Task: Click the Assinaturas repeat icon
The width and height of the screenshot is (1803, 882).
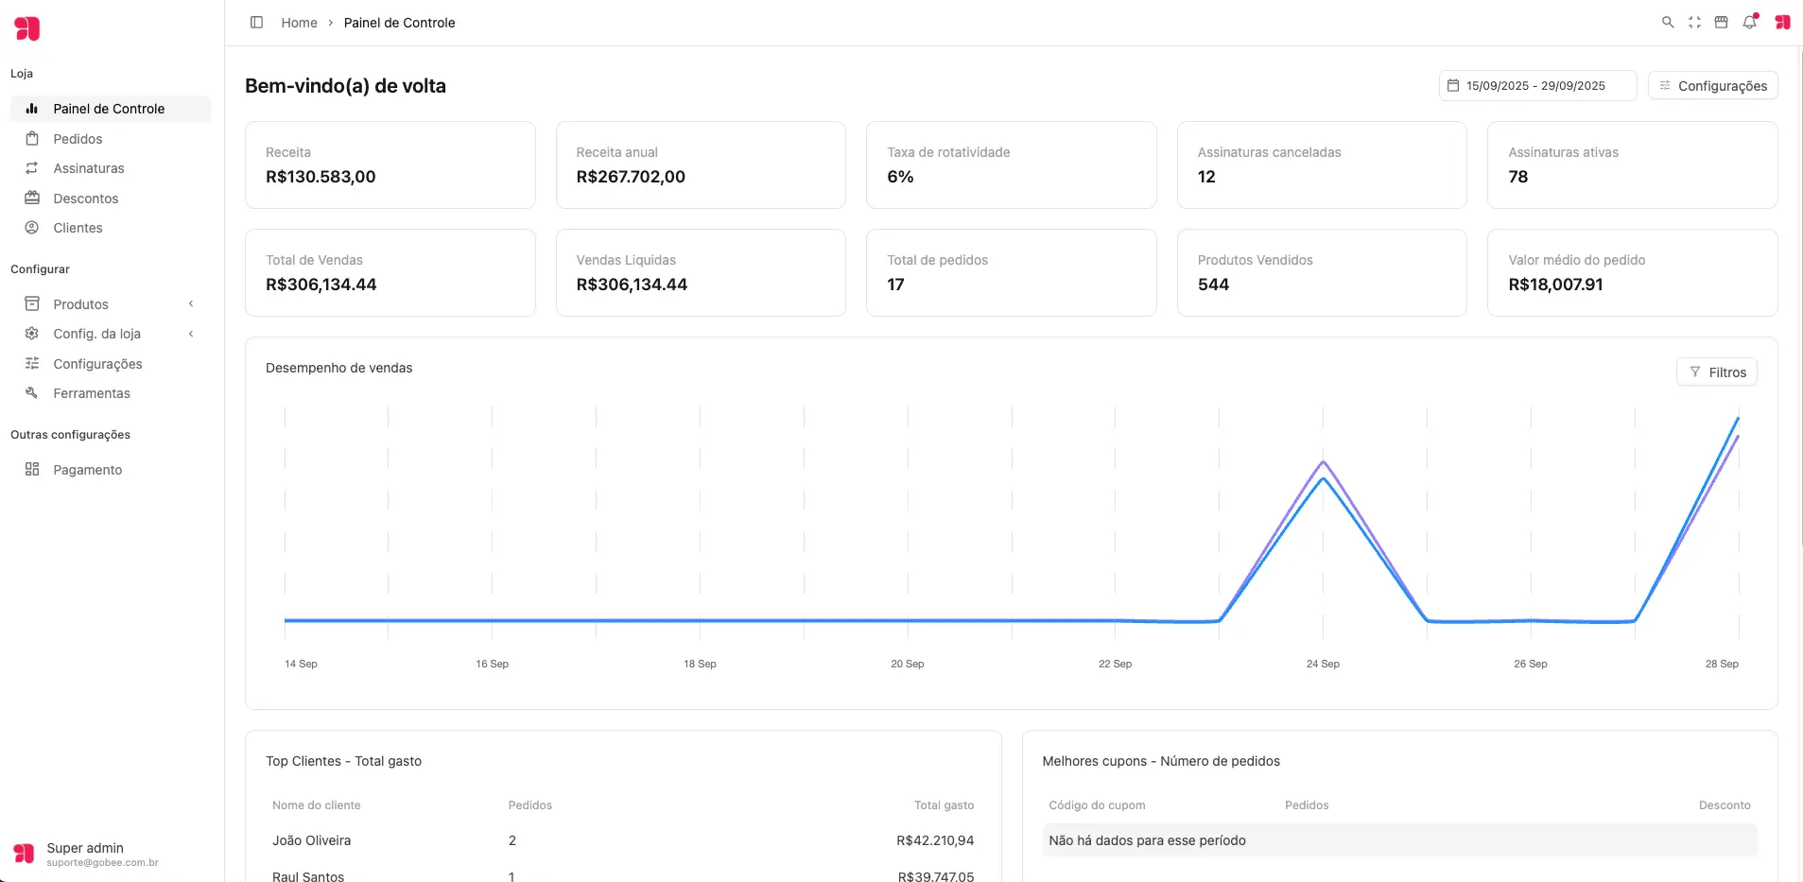Action: click(32, 168)
